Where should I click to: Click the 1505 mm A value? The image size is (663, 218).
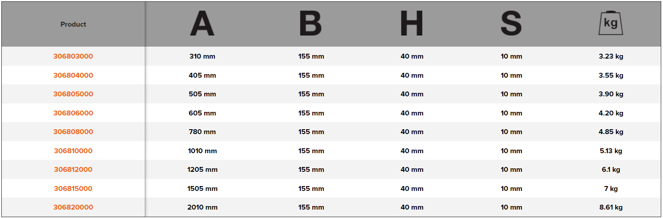[202, 189]
